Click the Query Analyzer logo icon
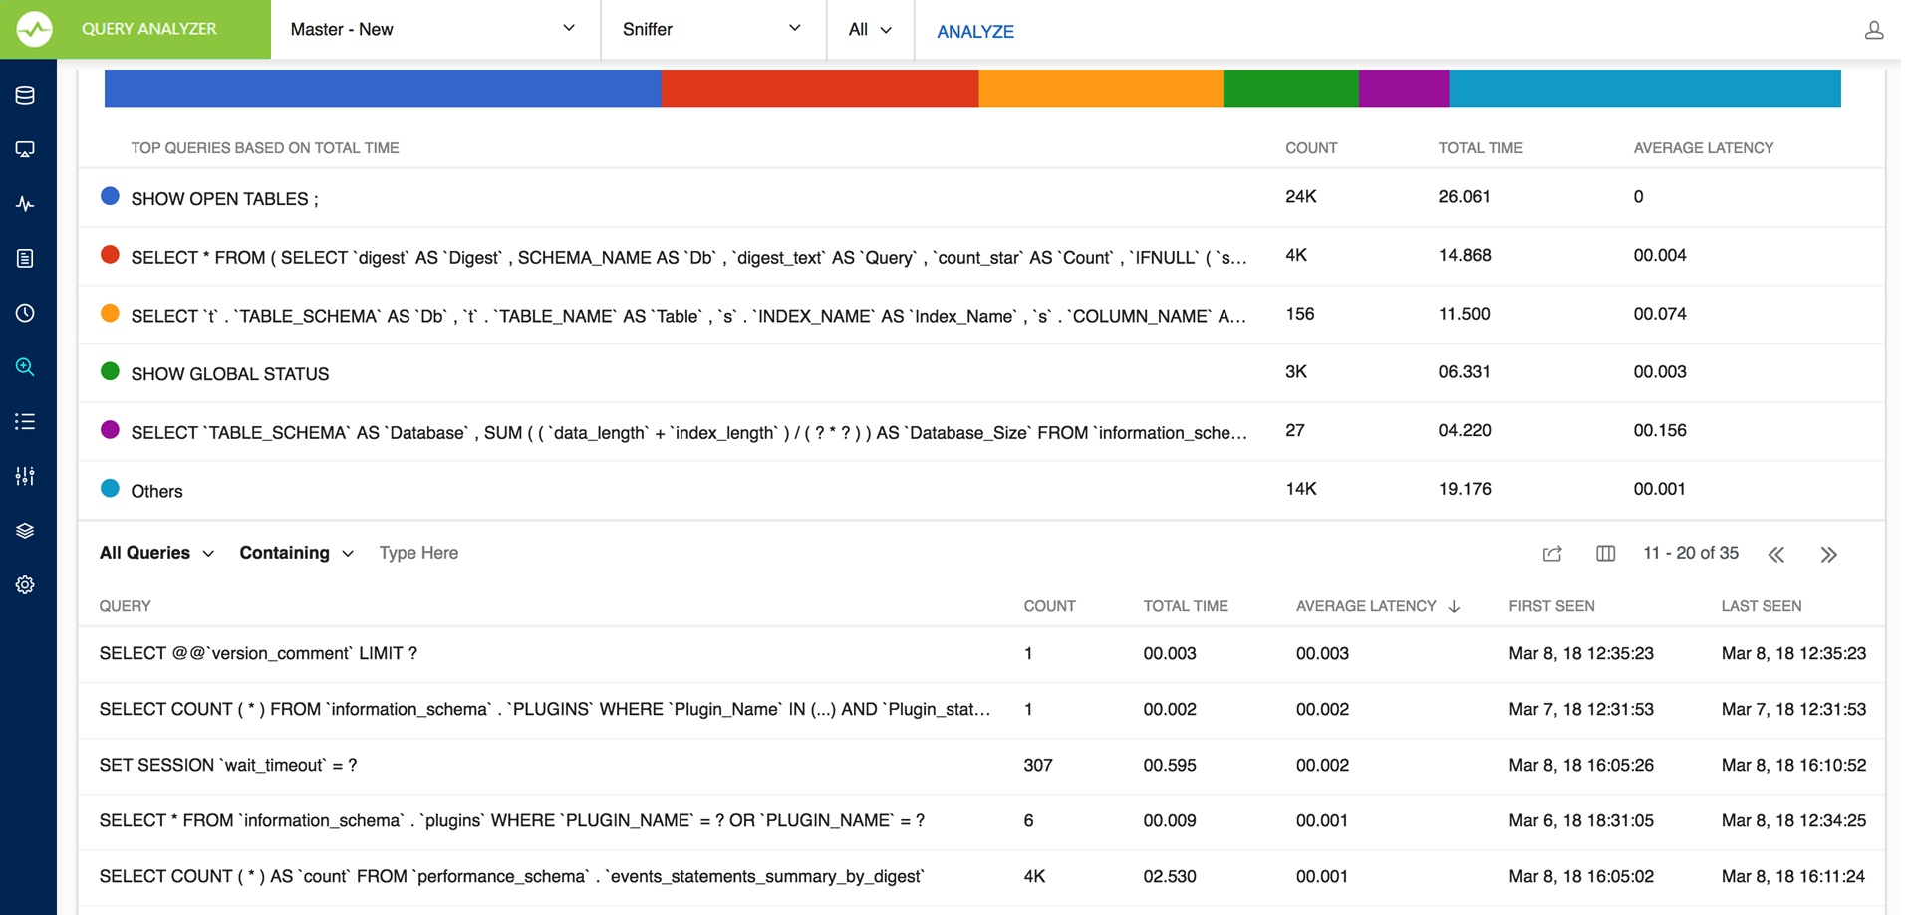The height and width of the screenshot is (915, 1906). (34, 29)
